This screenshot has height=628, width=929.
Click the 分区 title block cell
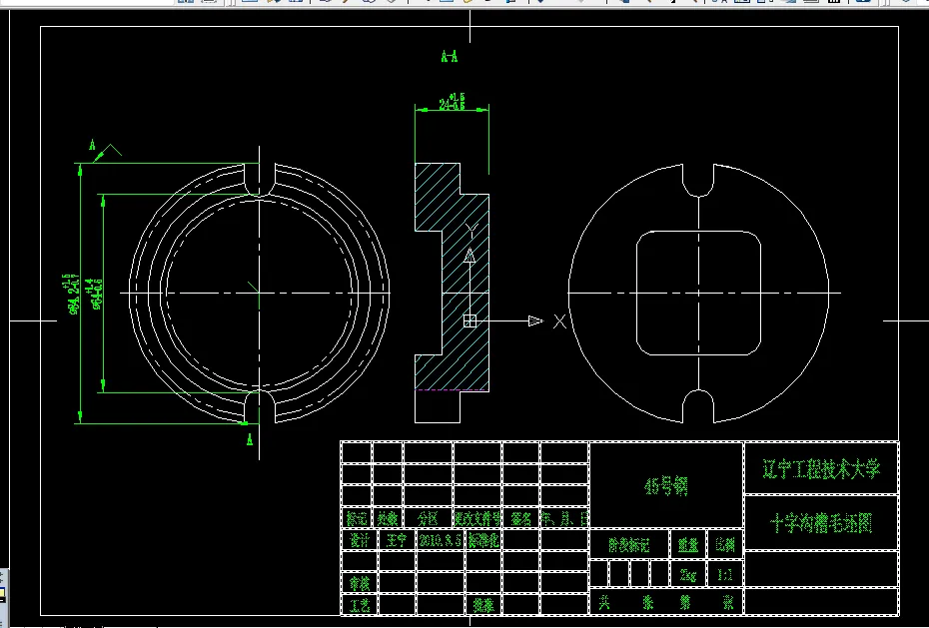428,518
